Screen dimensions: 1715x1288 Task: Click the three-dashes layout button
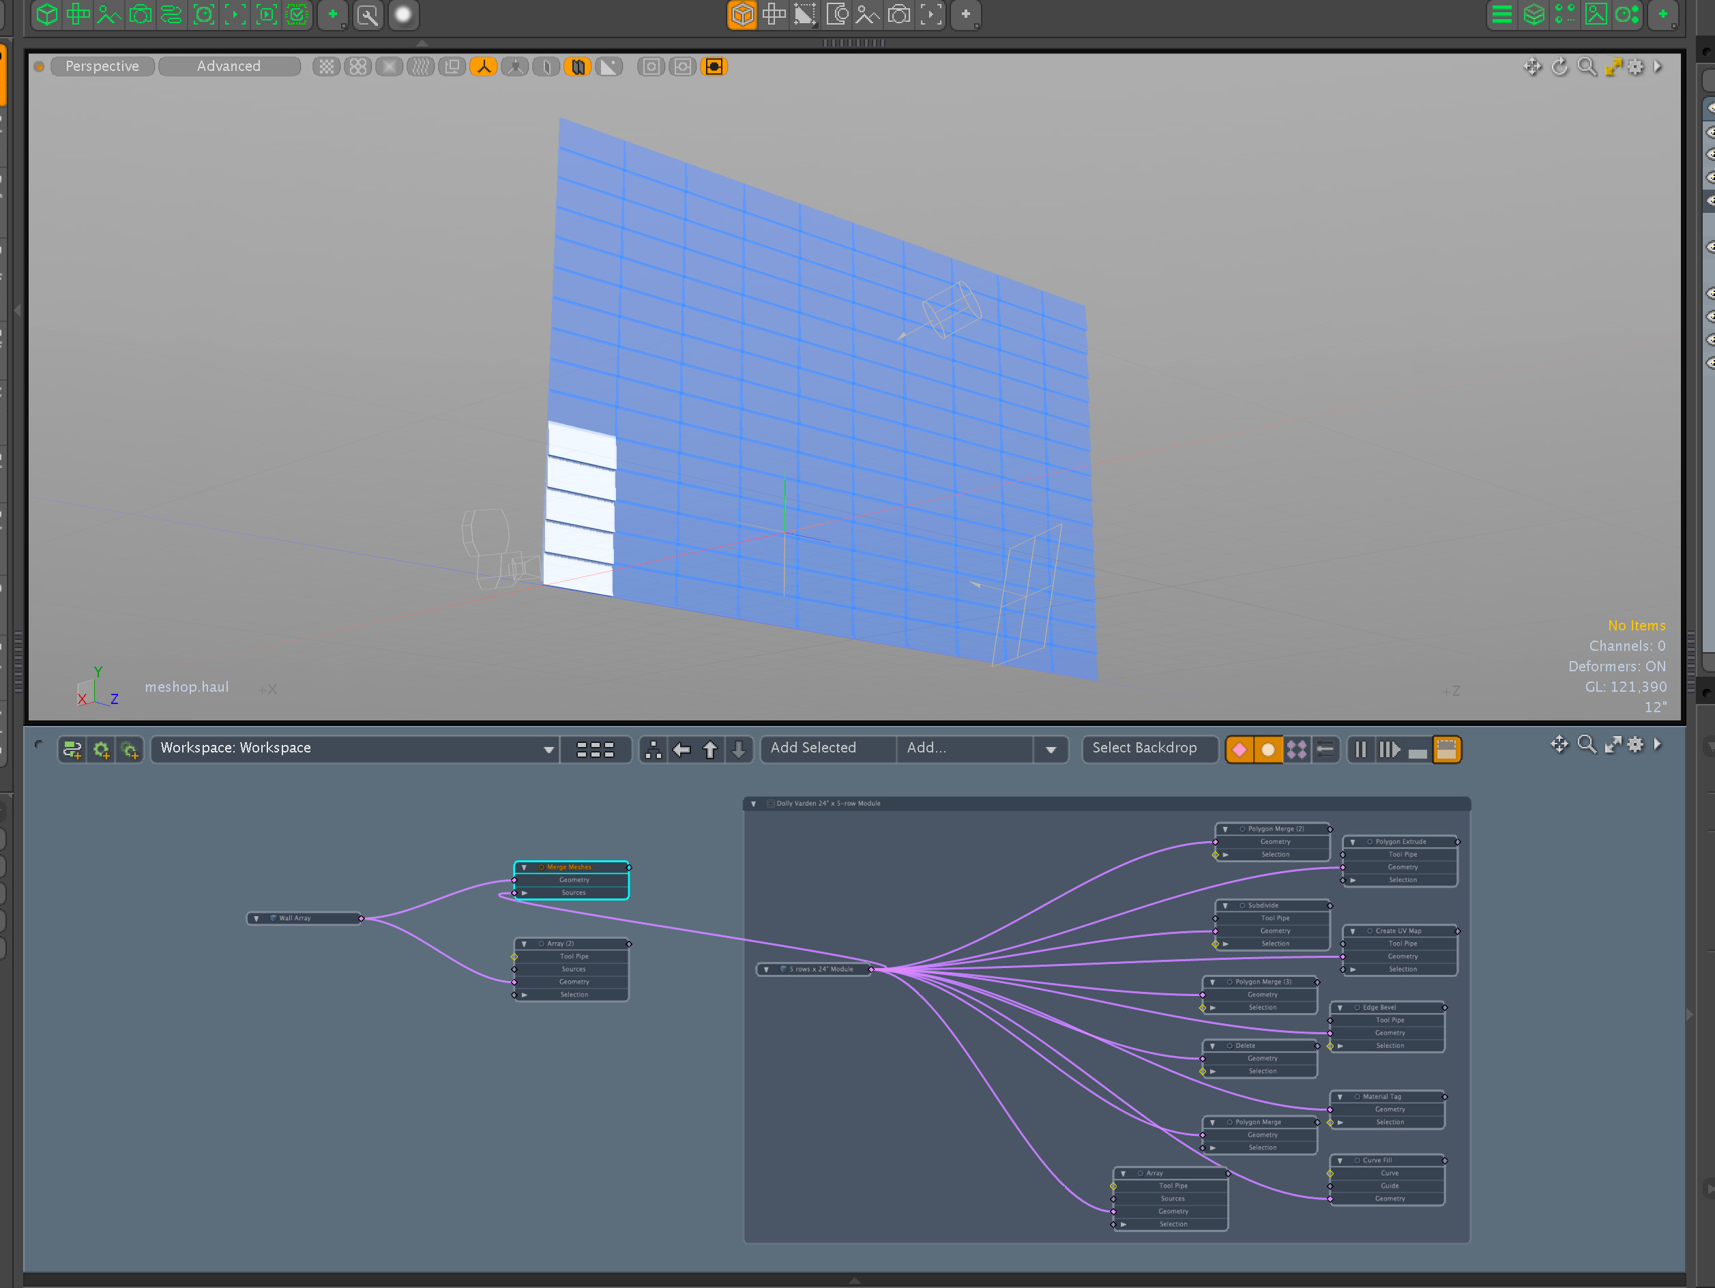tap(595, 749)
